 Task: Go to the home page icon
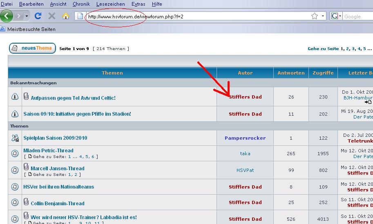click(x=65, y=16)
